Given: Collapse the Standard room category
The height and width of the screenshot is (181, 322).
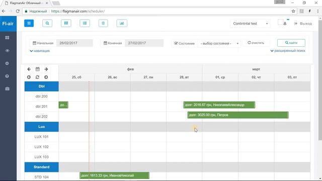Looking at the screenshot, I should [x=41, y=167].
